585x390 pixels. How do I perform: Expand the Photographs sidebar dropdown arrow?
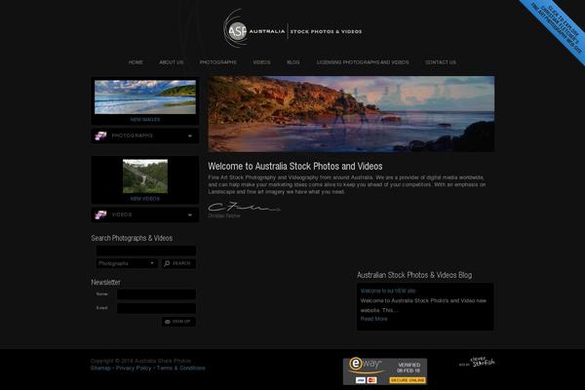(x=190, y=136)
